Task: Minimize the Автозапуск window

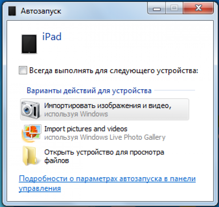Action: [x=157, y=8]
